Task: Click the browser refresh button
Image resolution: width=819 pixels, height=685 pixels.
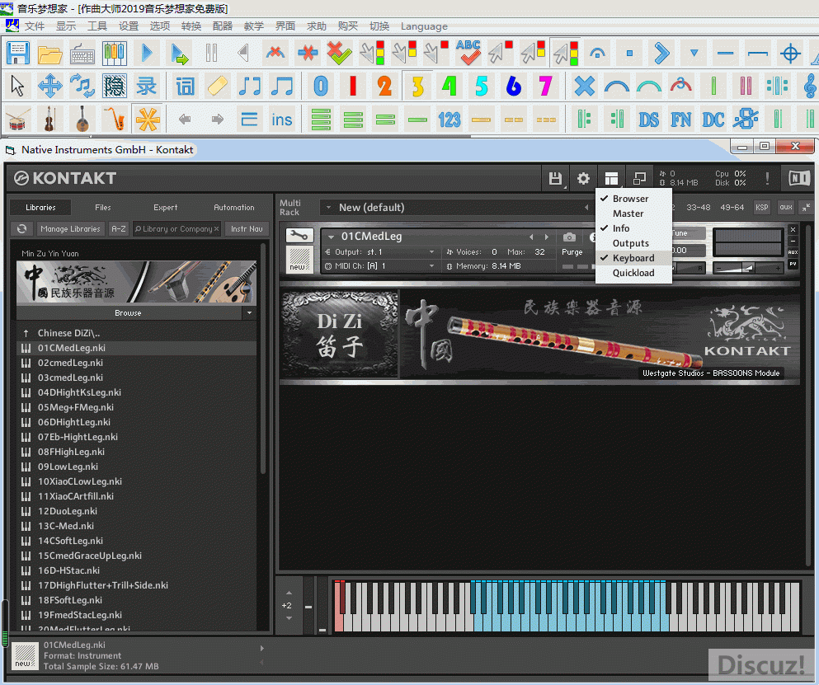Action: 22,228
